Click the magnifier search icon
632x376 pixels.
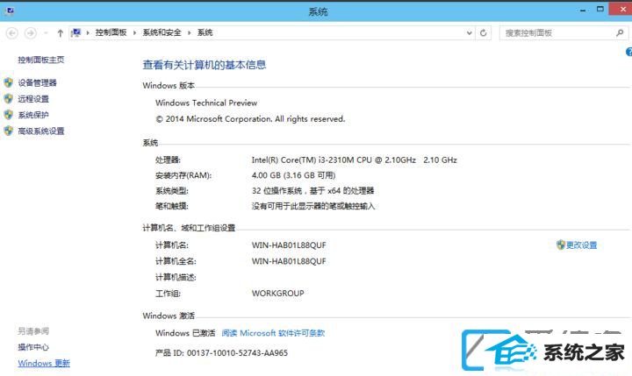coord(620,33)
